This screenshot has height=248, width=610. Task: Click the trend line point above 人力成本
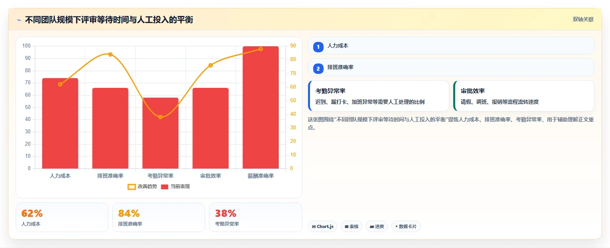click(60, 84)
